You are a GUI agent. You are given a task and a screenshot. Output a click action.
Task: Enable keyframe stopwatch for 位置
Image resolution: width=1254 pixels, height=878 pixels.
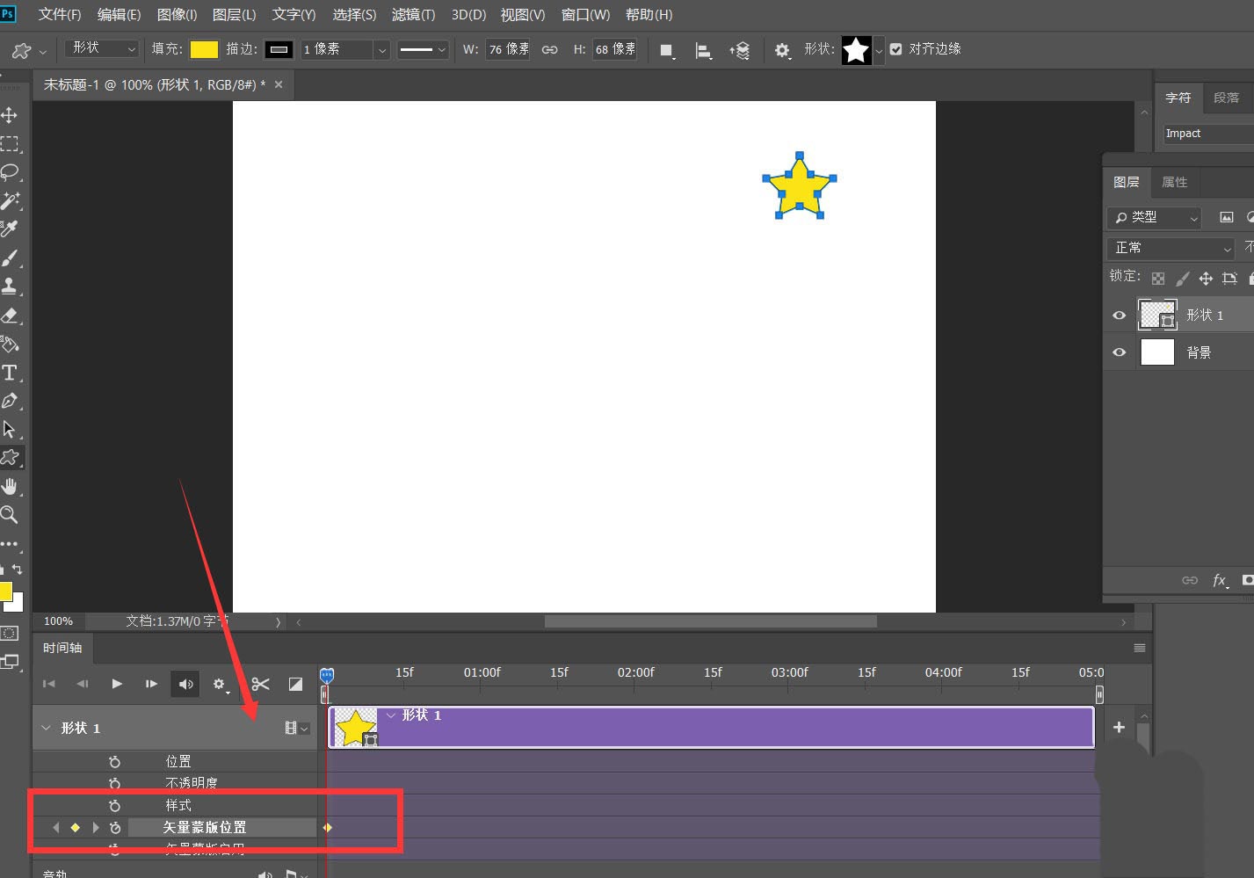click(x=114, y=762)
